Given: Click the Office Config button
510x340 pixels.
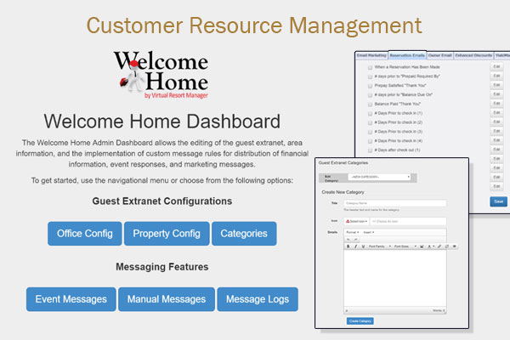Looking at the screenshot, I should [84, 234].
